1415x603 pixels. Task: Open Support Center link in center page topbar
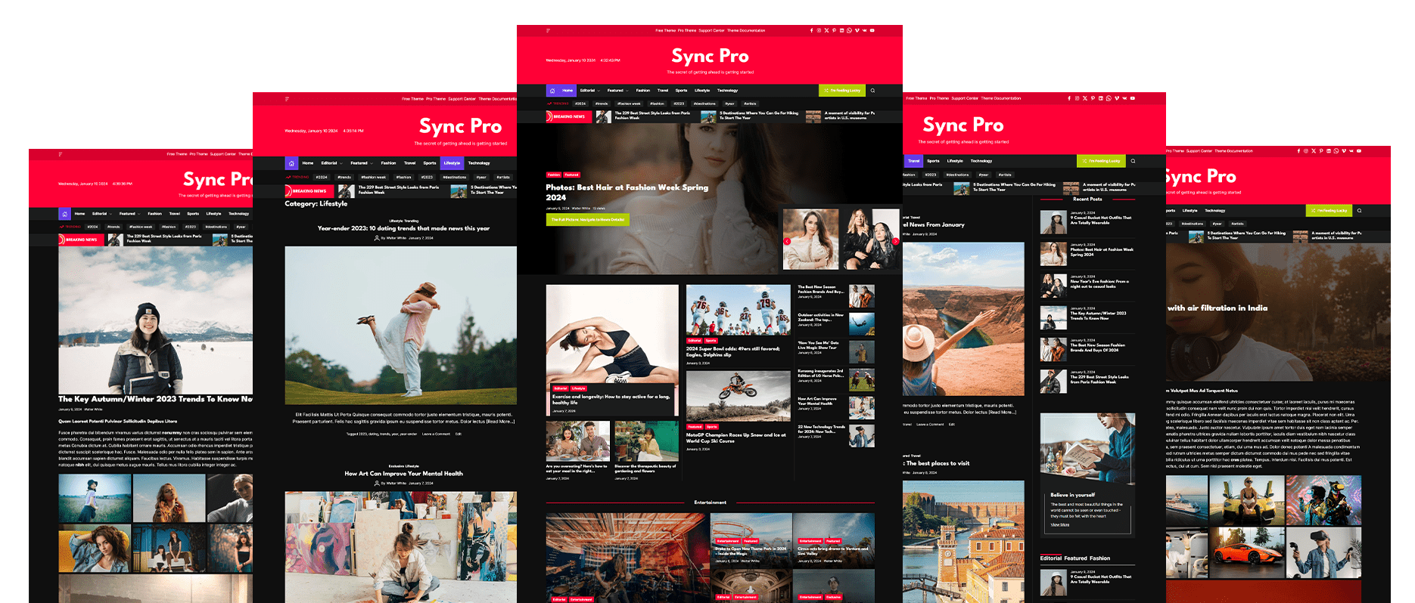pos(711,30)
